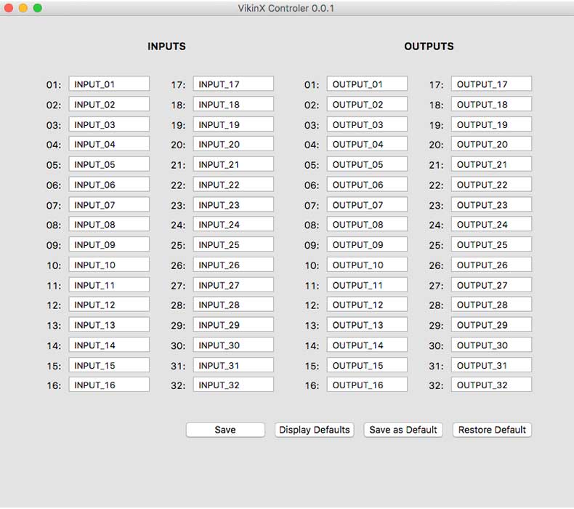Select the INPUT_24 name field
Screen dimensions: 574x509
233,225
